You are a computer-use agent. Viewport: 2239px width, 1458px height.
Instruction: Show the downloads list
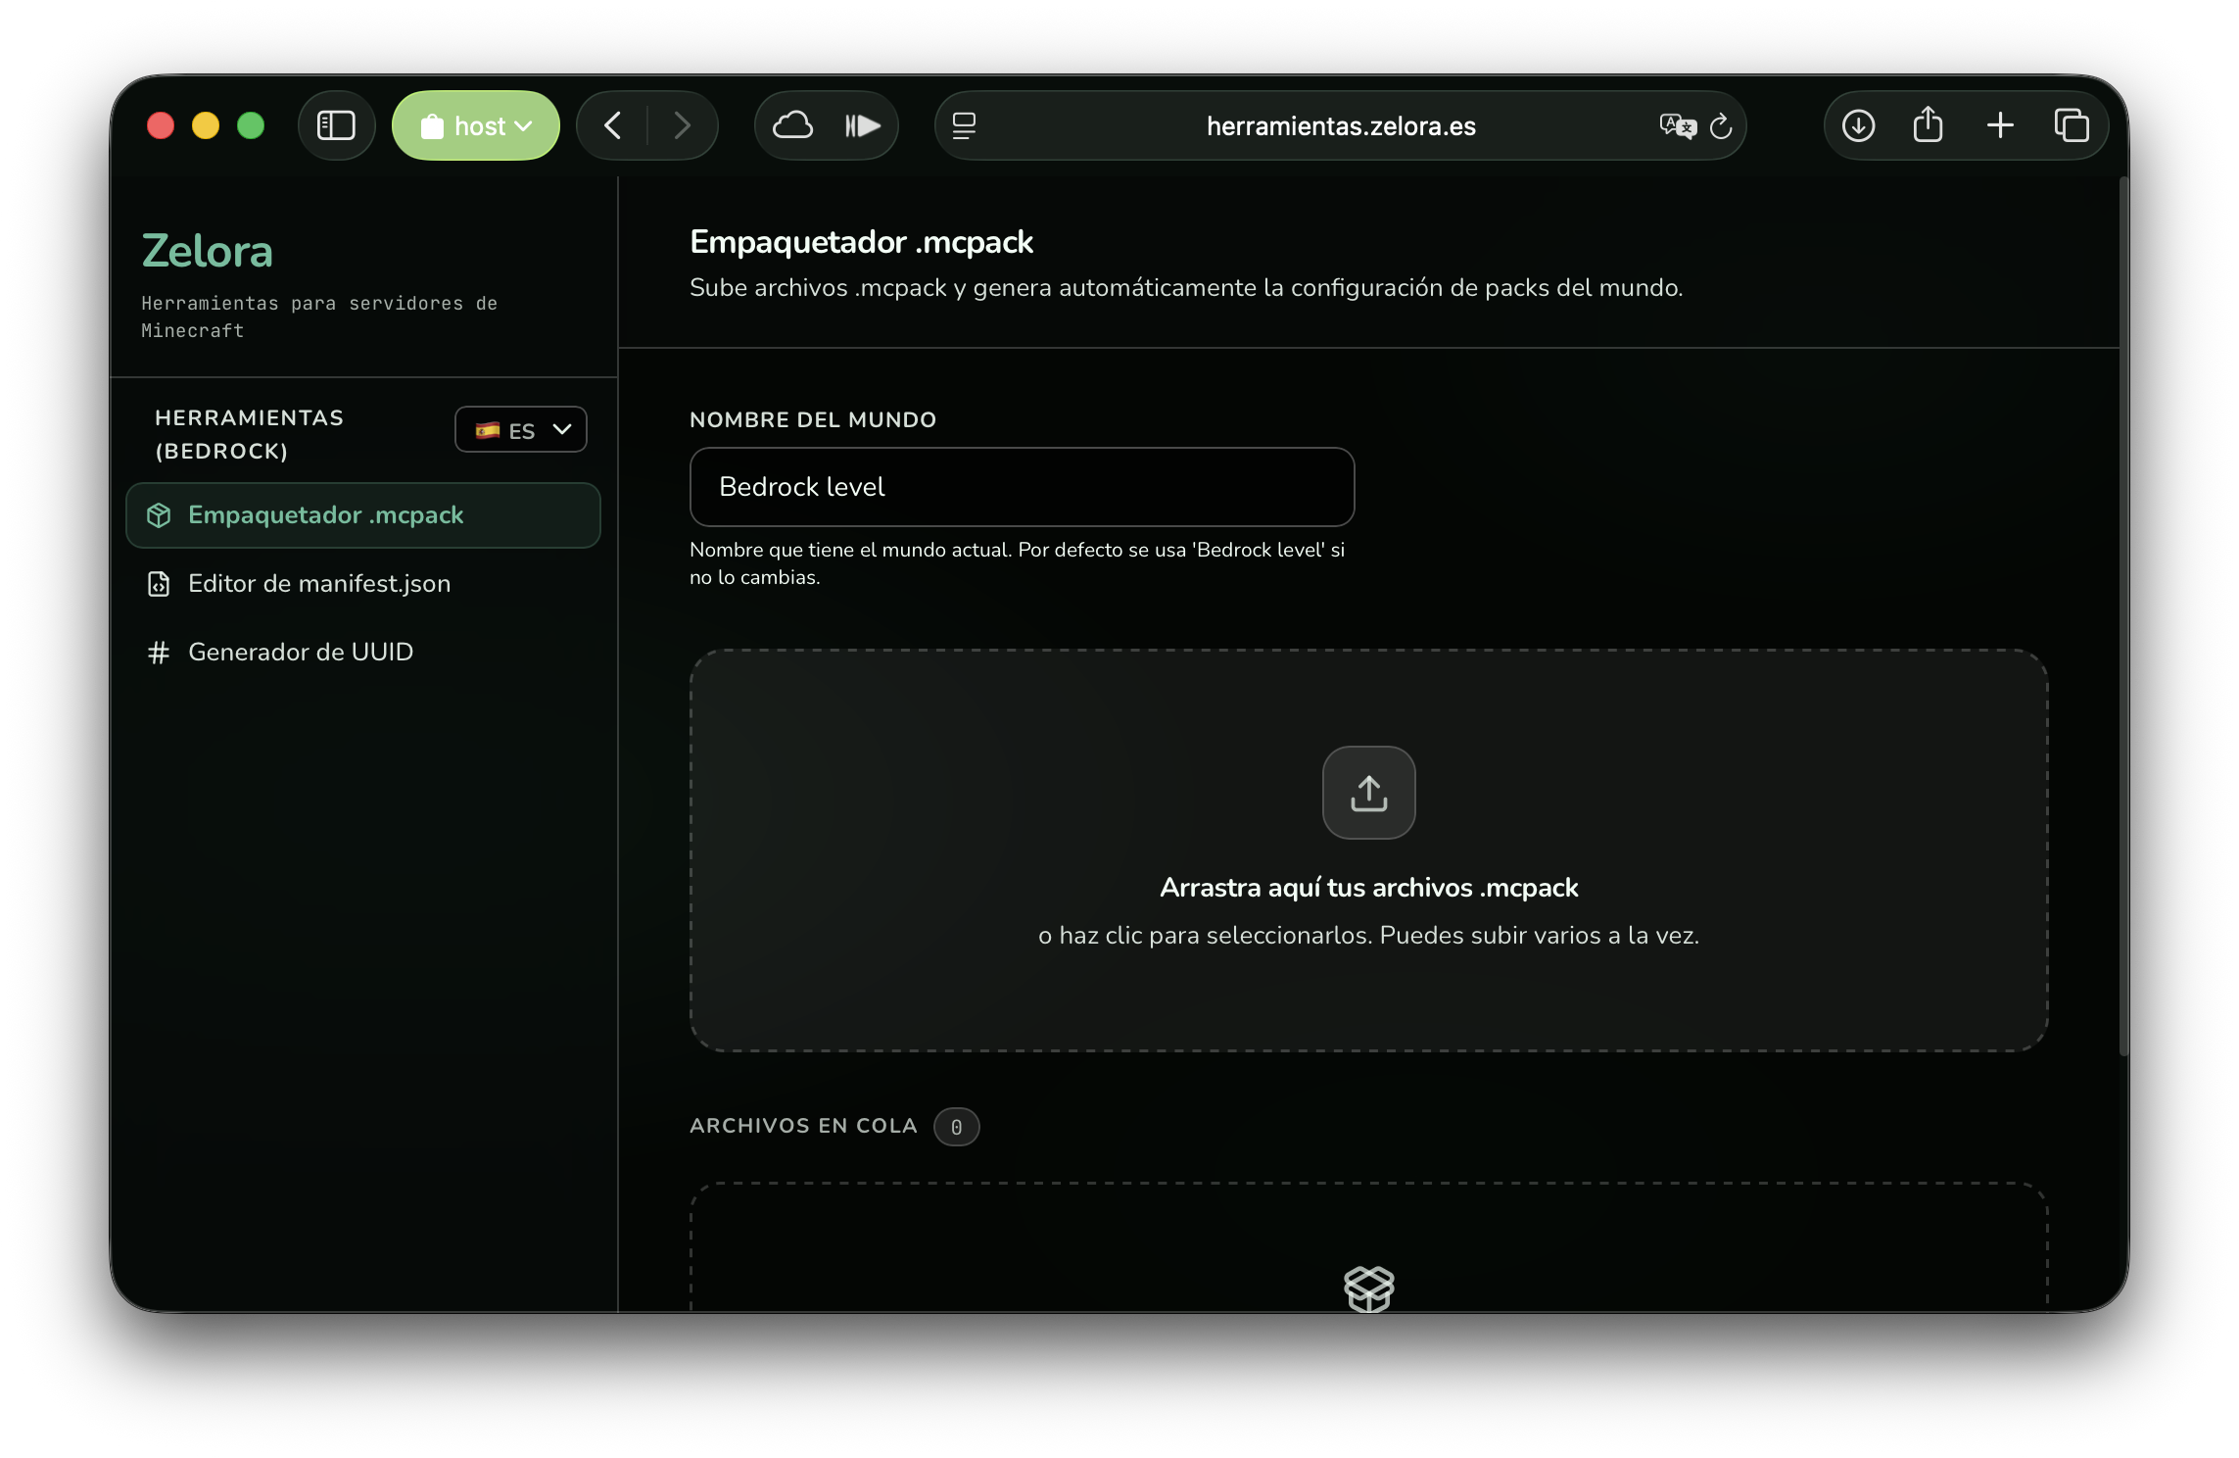pos(1858,125)
